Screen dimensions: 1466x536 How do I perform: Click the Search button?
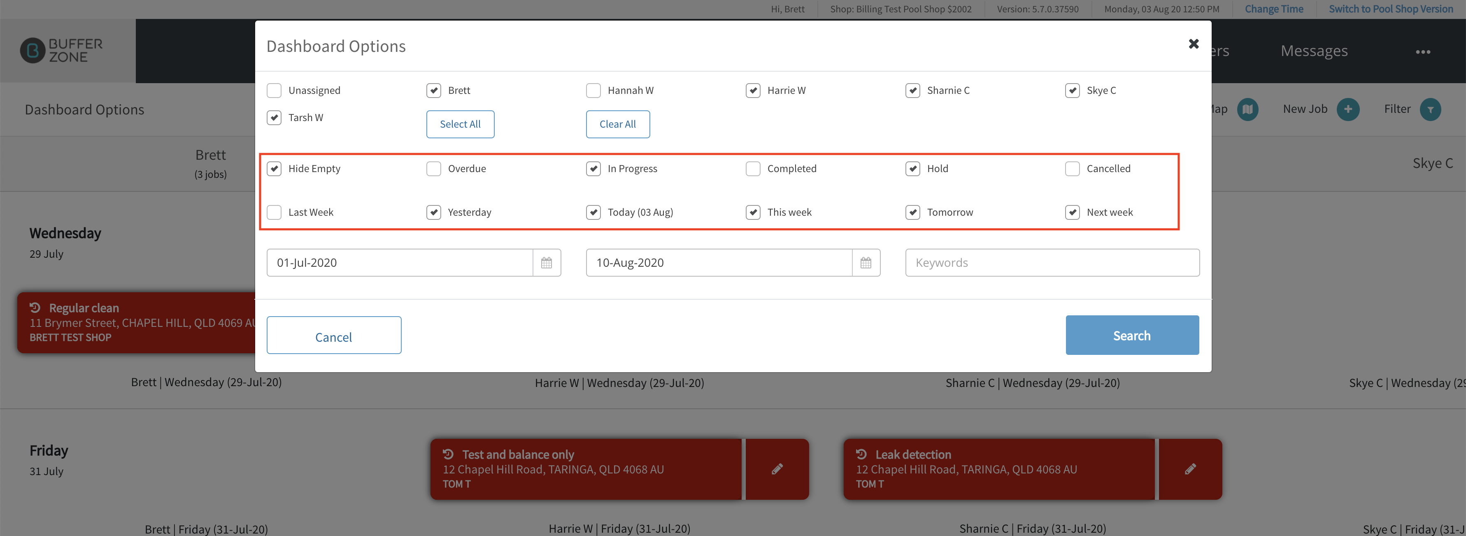point(1132,336)
